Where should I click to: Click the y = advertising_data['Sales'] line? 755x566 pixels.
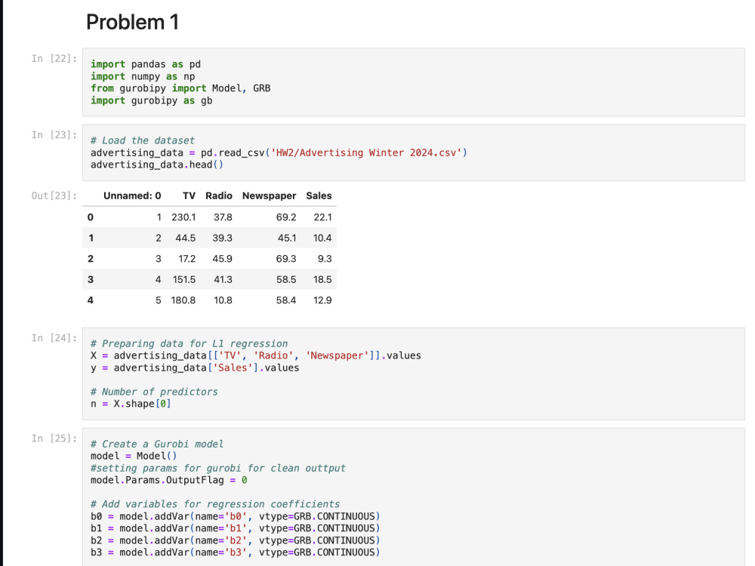195,368
